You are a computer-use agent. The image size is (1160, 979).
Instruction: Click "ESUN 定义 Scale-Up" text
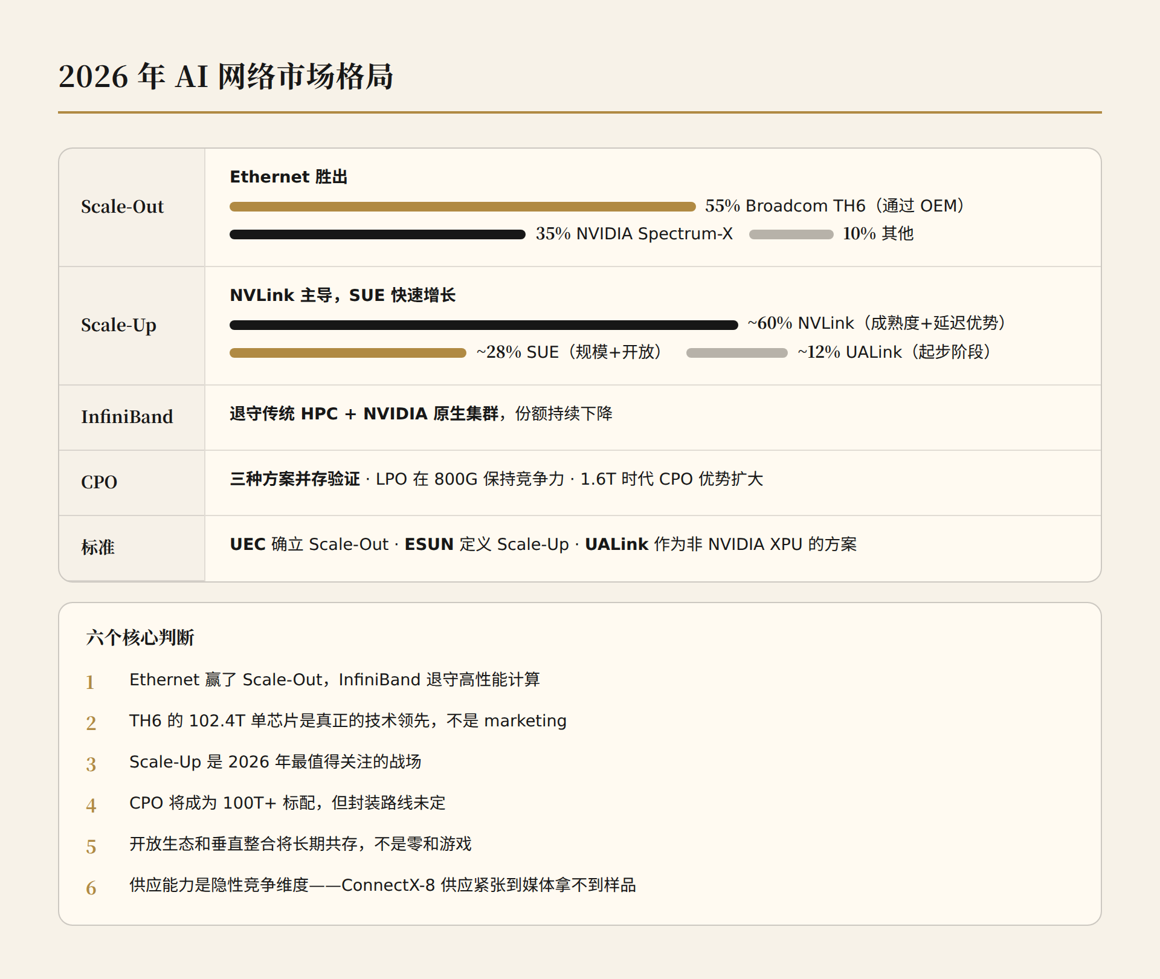[487, 544]
